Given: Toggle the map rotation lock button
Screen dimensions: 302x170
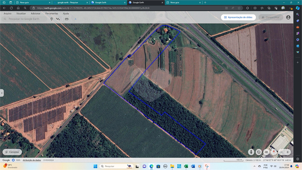Looking at the screenshot, I should (259, 152).
